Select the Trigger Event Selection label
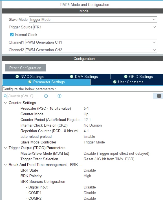This screenshot has height=200, width=163. pos(39,159)
